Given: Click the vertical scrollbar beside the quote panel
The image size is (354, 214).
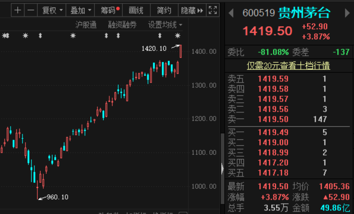Looking at the screenshot, I should 223,169.
